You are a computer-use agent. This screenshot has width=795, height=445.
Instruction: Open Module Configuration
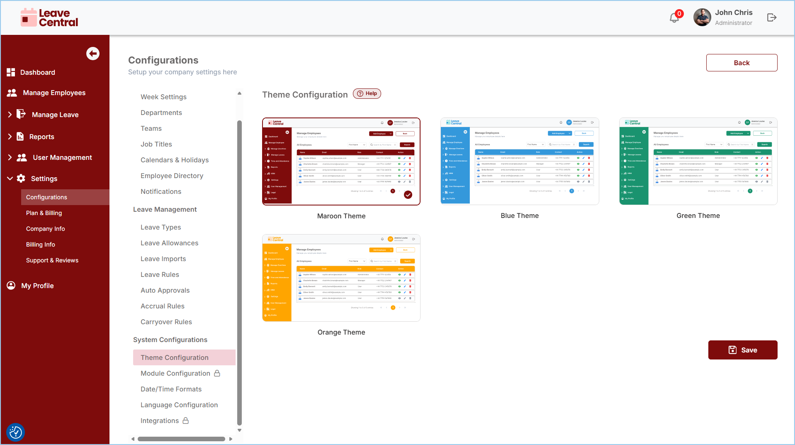pyautogui.click(x=175, y=373)
